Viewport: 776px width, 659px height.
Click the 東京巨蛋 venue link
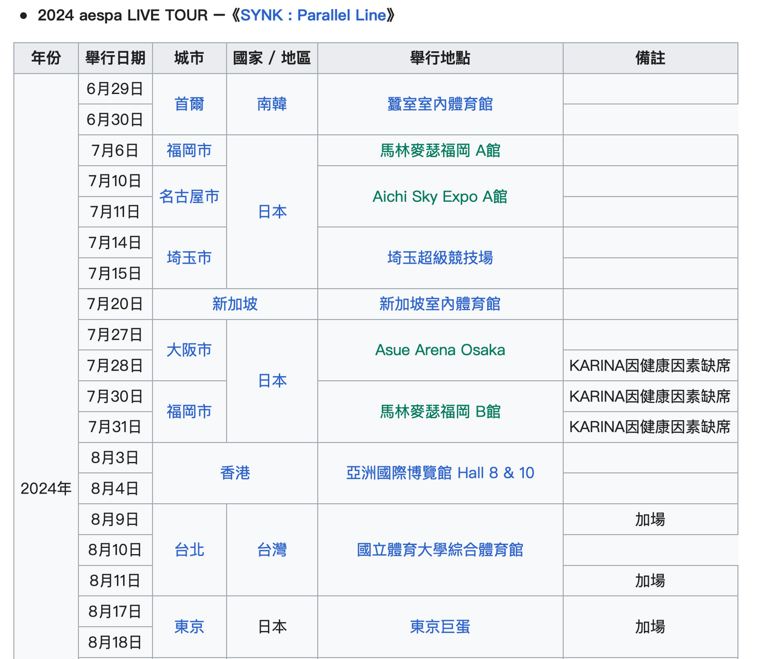[440, 627]
